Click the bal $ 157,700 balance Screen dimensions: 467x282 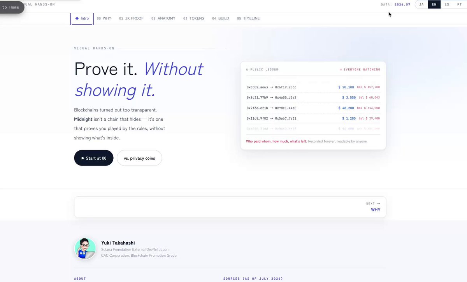coord(369,87)
